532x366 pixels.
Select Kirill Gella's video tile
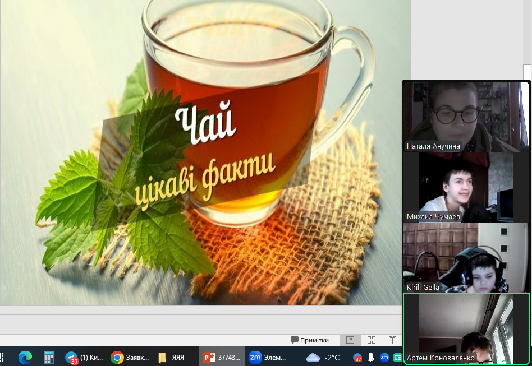pos(466,258)
